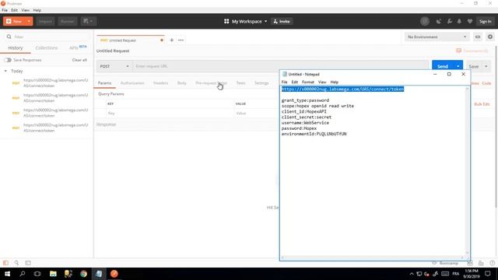498x280 pixels.
Task: Click the Code link
Action: point(486,83)
